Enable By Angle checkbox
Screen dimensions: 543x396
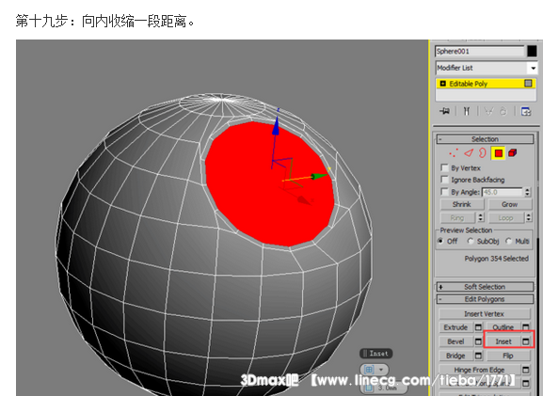(x=444, y=192)
